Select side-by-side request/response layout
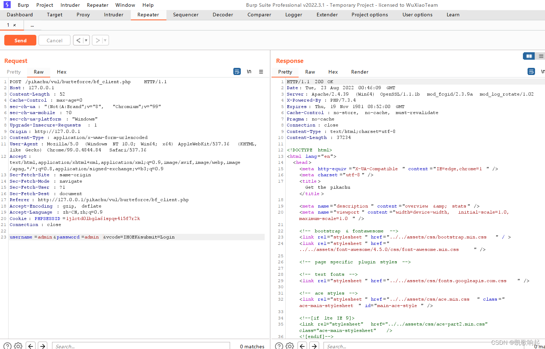Image resolution: width=545 pixels, height=349 pixels. (529, 56)
